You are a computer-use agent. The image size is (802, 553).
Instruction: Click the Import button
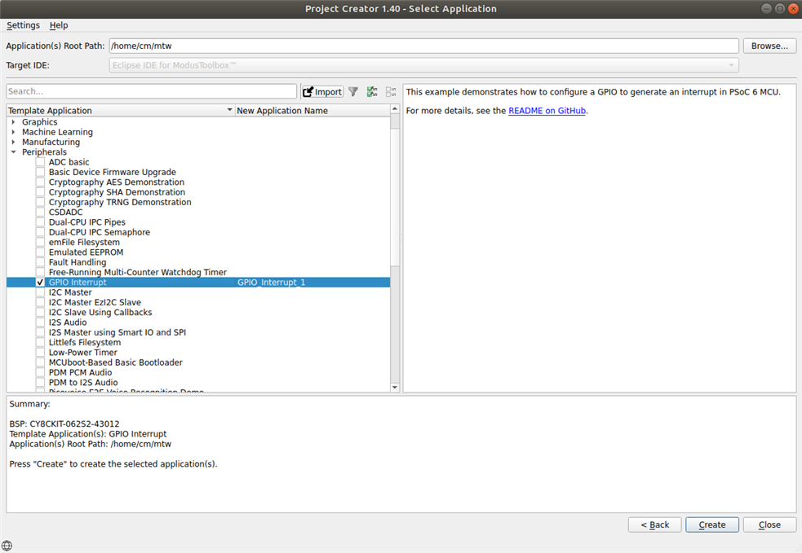pos(322,92)
